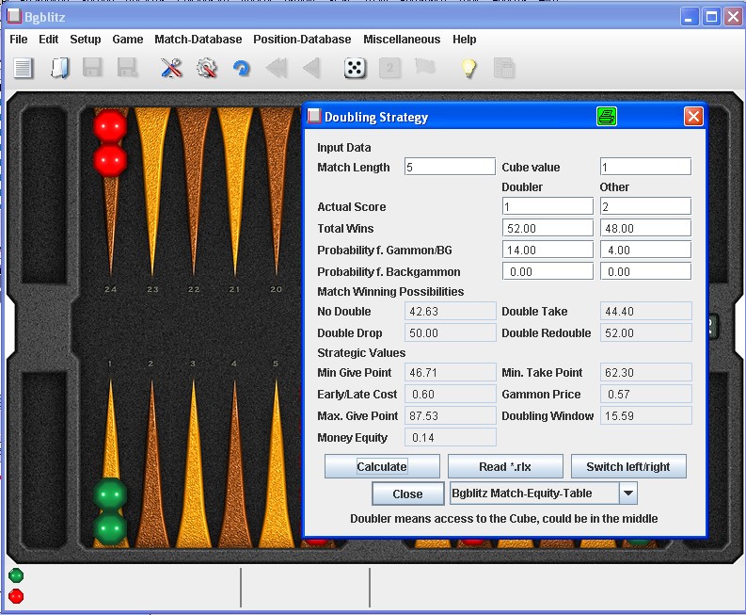Screen dimensions: 746x615
Task: Click the blue undo arrow icon
Action: 241,68
